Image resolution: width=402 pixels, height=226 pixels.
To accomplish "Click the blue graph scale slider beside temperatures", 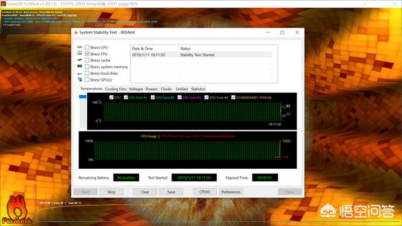I will [82, 97].
